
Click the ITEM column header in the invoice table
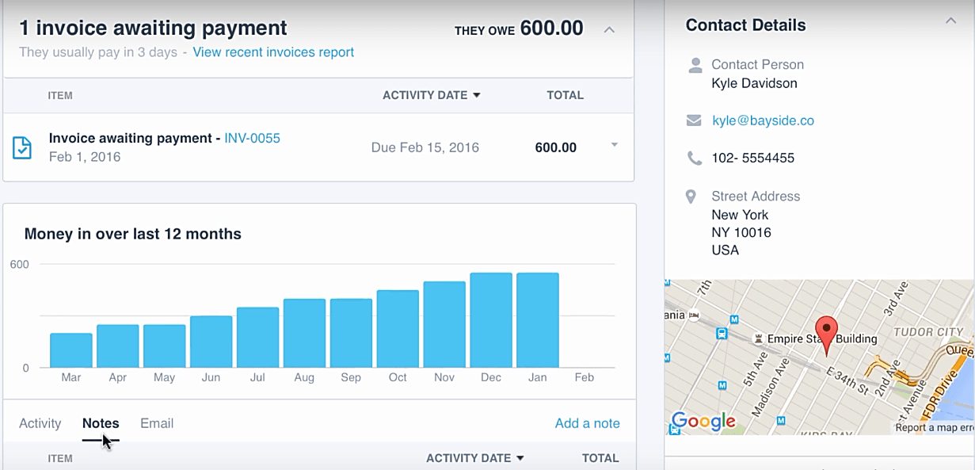click(x=60, y=95)
